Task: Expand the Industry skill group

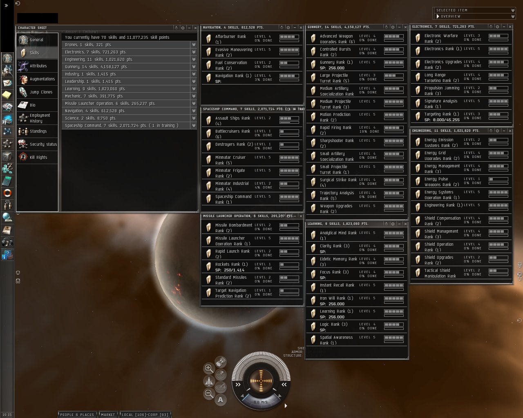Action: click(x=194, y=74)
